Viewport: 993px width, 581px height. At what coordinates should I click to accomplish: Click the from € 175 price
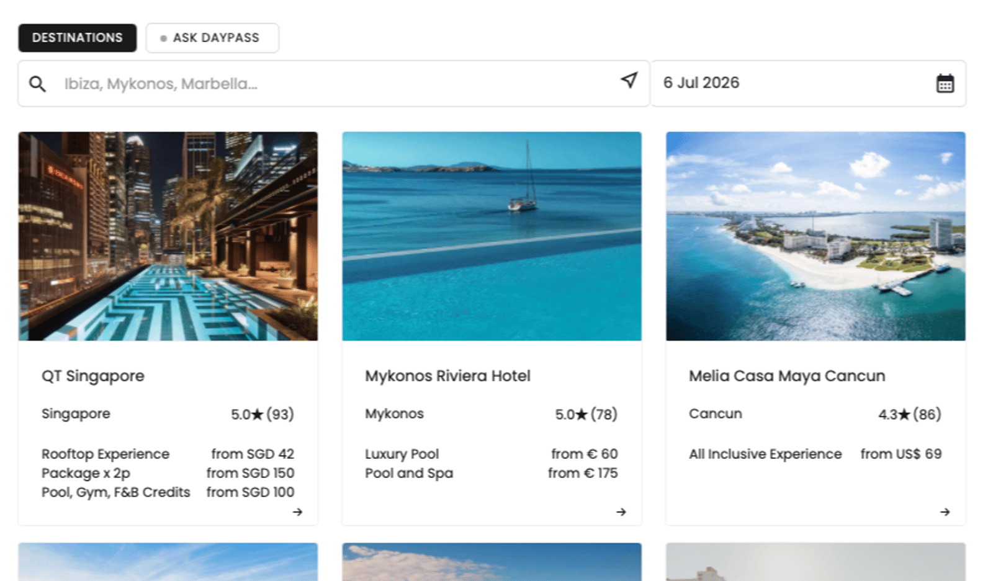[x=583, y=473]
